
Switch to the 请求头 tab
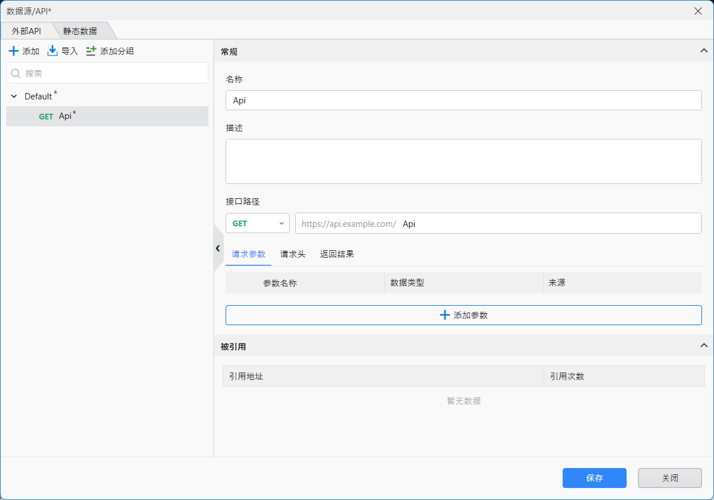[x=292, y=254]
